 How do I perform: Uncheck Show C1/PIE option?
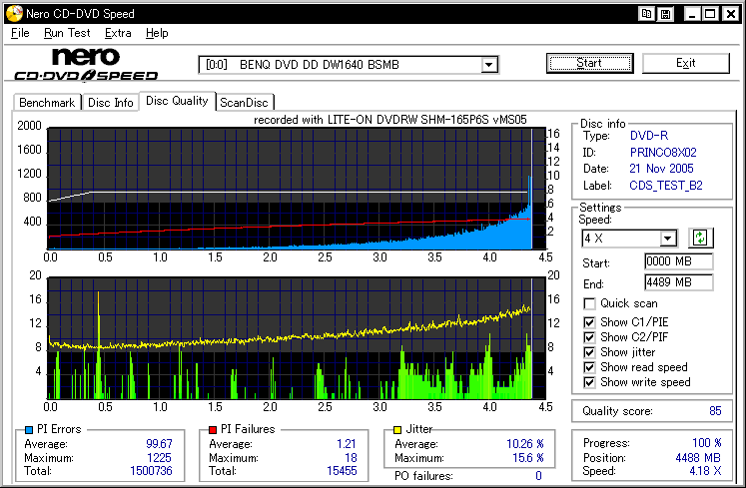(590, 320)
